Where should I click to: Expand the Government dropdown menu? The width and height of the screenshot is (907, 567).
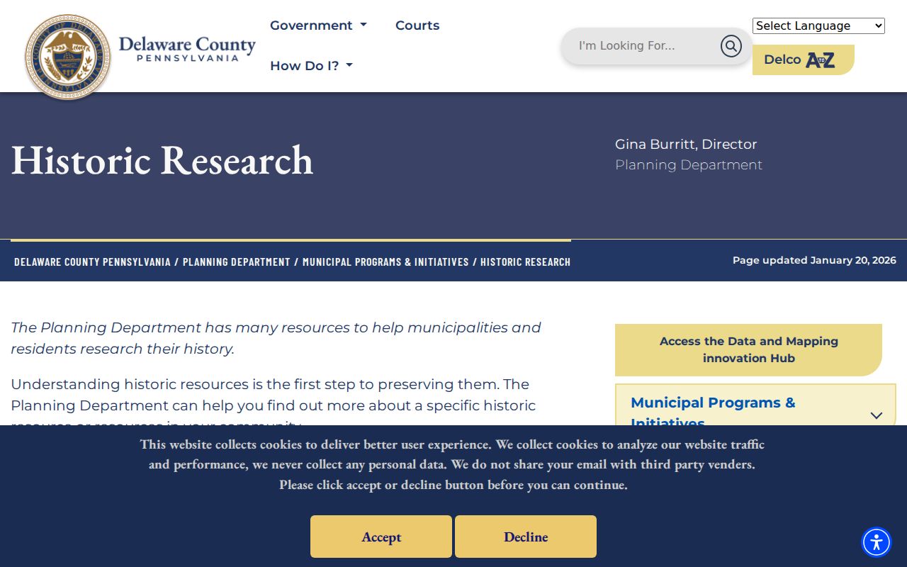[x=318, y=26]
